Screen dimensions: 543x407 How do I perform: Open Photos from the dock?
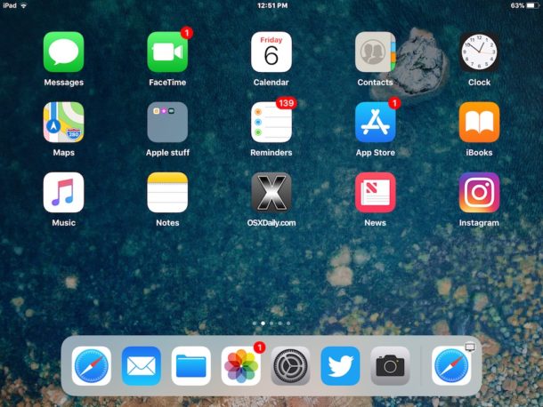240,366
